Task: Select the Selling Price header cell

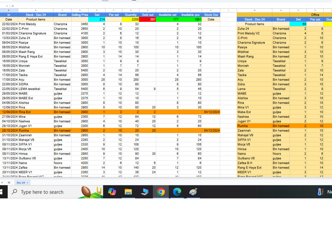Action: point(80,15)
